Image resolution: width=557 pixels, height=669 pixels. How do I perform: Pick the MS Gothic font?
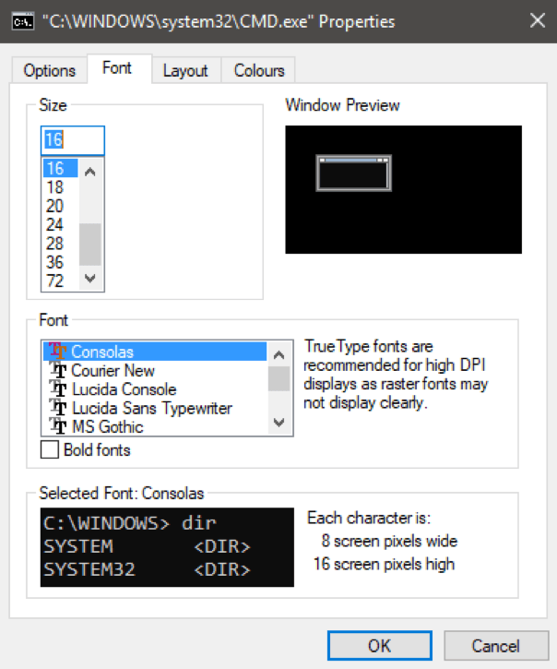[155, 426]
